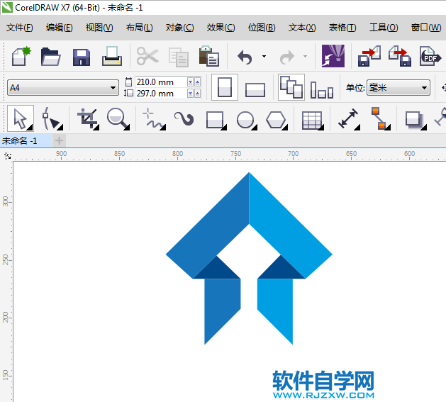446x402 pixels.
Task: Select the Zoom magnifier tool
Action: click(118, 119)
